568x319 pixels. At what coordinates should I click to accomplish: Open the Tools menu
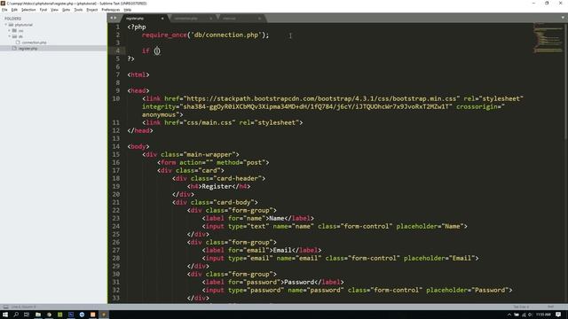78,10
